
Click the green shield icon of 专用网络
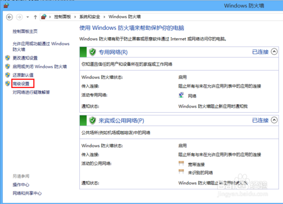tap(92, 52)
